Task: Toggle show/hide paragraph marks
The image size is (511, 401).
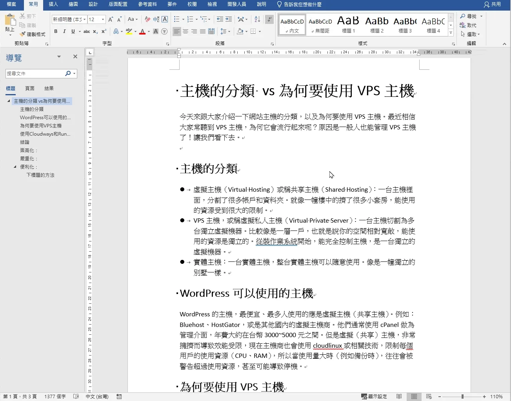Action: tap(269, 19)
